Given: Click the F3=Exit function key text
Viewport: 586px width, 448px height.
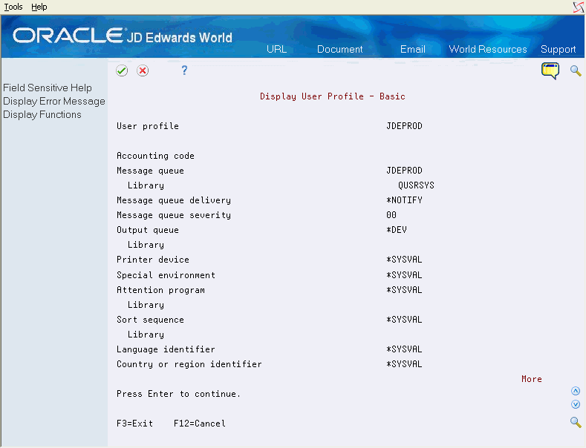Looking at the screenshot, I should click(135, 424).
